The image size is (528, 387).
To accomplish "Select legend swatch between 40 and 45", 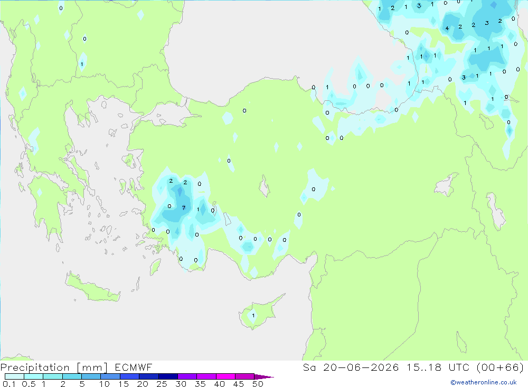I will point(225,376).
